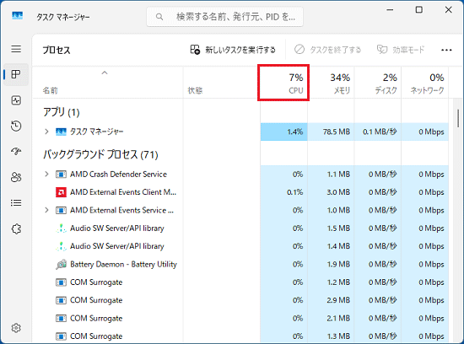Sort by the 34% メモリ column header

(331, 83)
